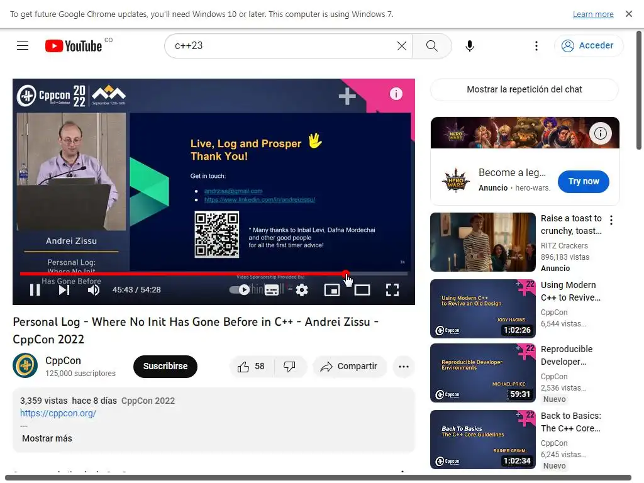Click the Try now ad button
This screenshot has height=483, width=644.
tap(583, 182)
